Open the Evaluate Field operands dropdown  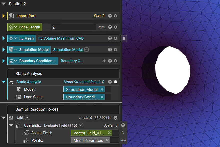click(x=81, y=125)
